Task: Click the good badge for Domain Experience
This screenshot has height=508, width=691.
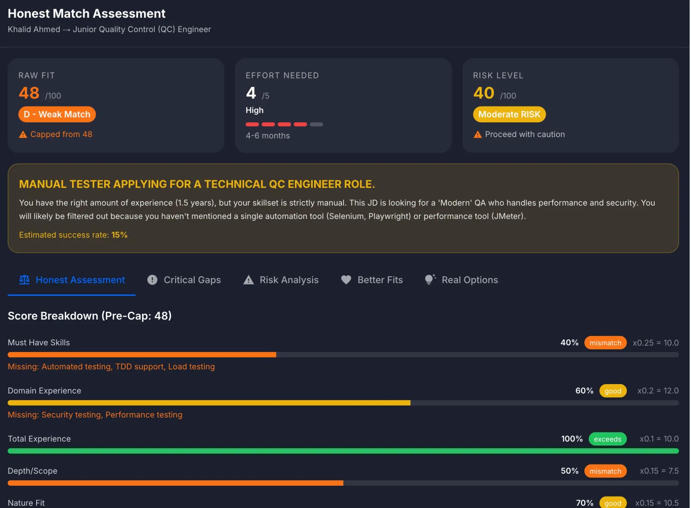Action: (x=612, y=391)
